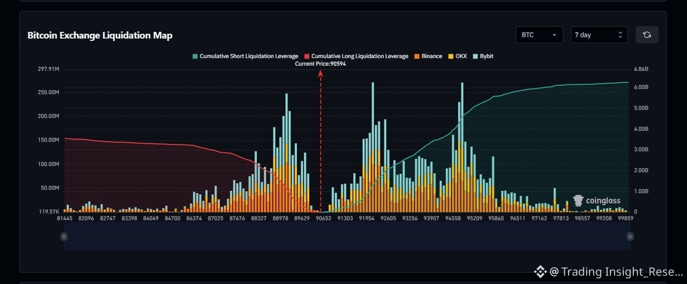
Task: Toggle the Bybit legend entry
Action: 482,56
